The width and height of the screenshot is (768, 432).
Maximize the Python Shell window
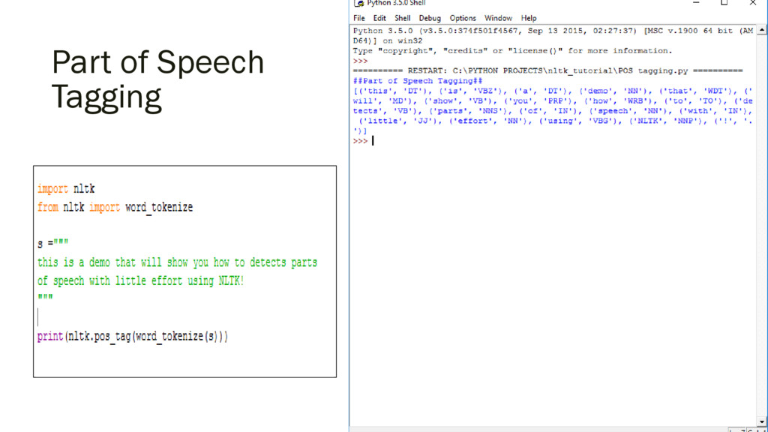[x=724, y=3]
